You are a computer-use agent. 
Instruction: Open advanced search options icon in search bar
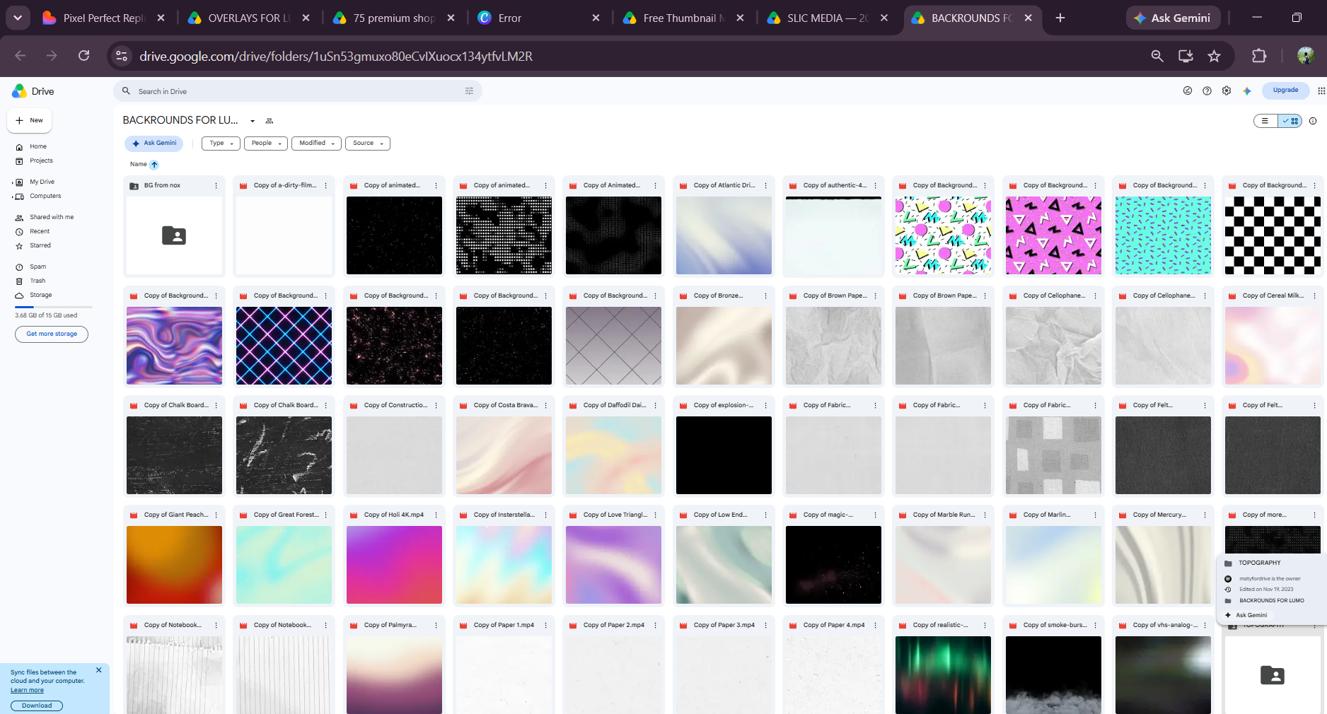tap(469, 90)
